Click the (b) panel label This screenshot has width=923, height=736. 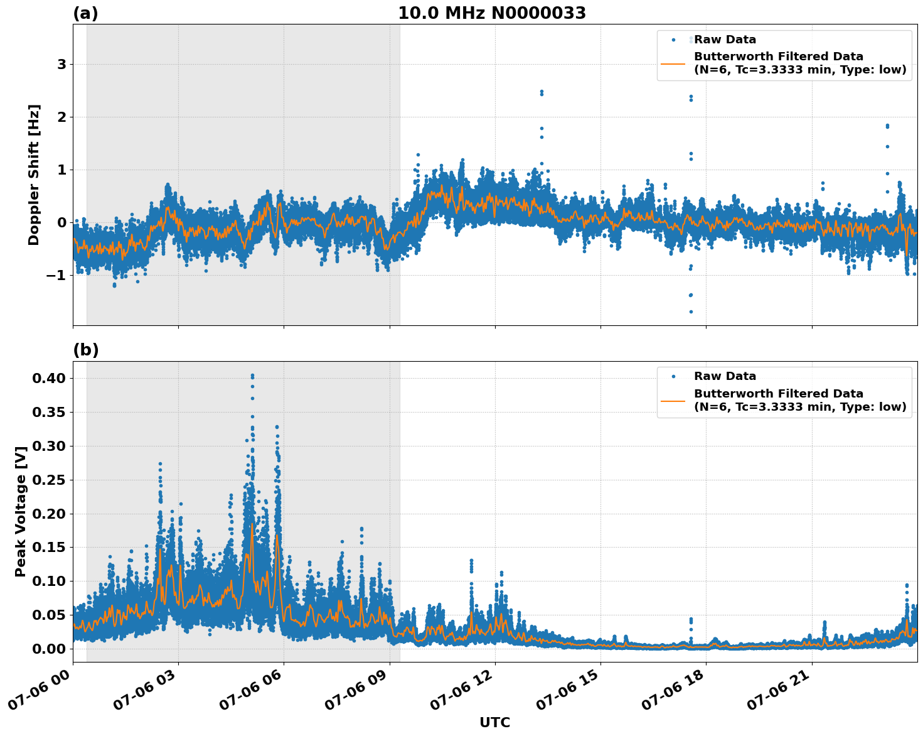click(87, 349)
